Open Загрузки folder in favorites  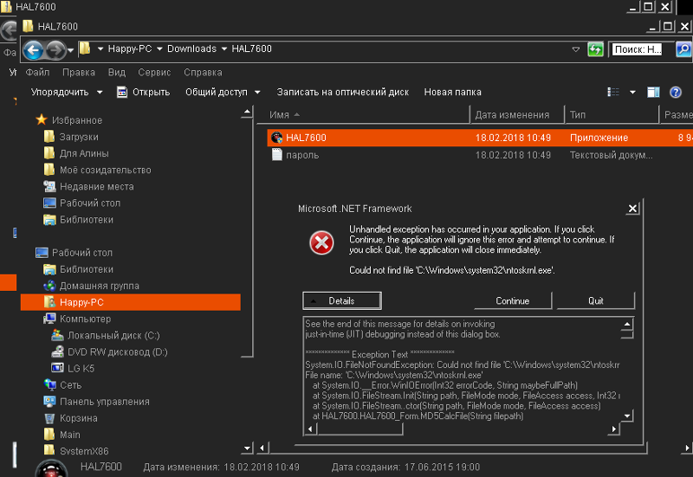click(x=71, y=137)
